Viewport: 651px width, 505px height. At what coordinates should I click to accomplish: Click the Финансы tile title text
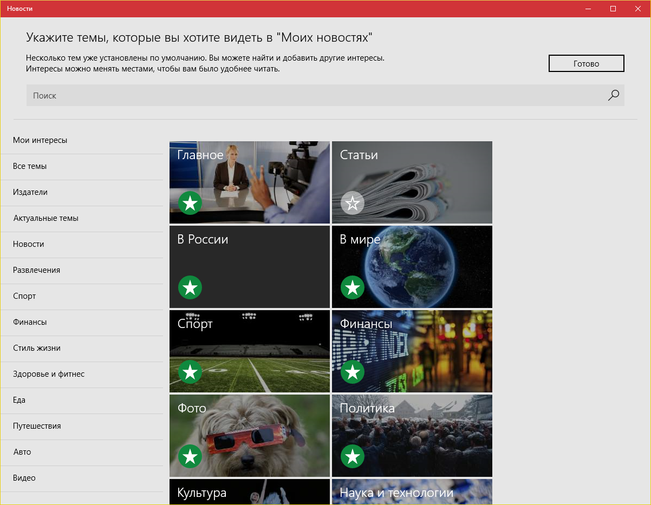click(366, 324)
